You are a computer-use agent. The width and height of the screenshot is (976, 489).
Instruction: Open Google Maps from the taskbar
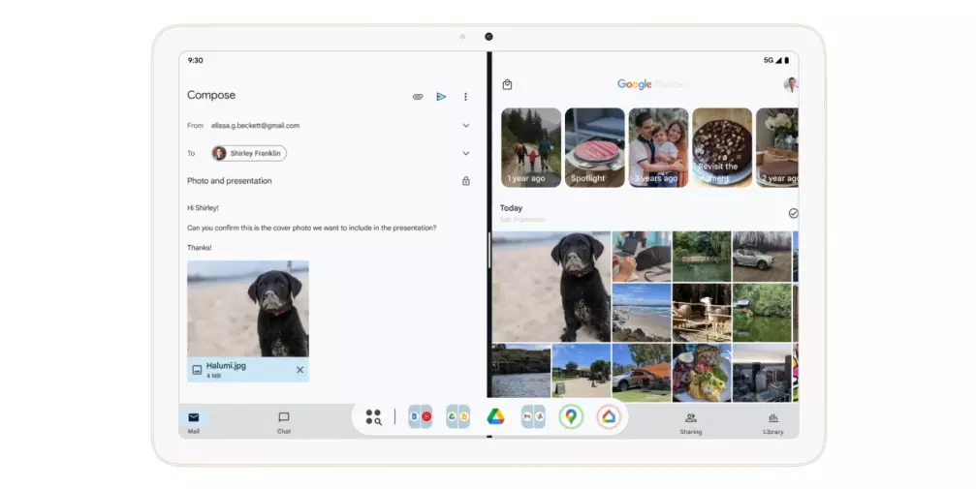571,416
